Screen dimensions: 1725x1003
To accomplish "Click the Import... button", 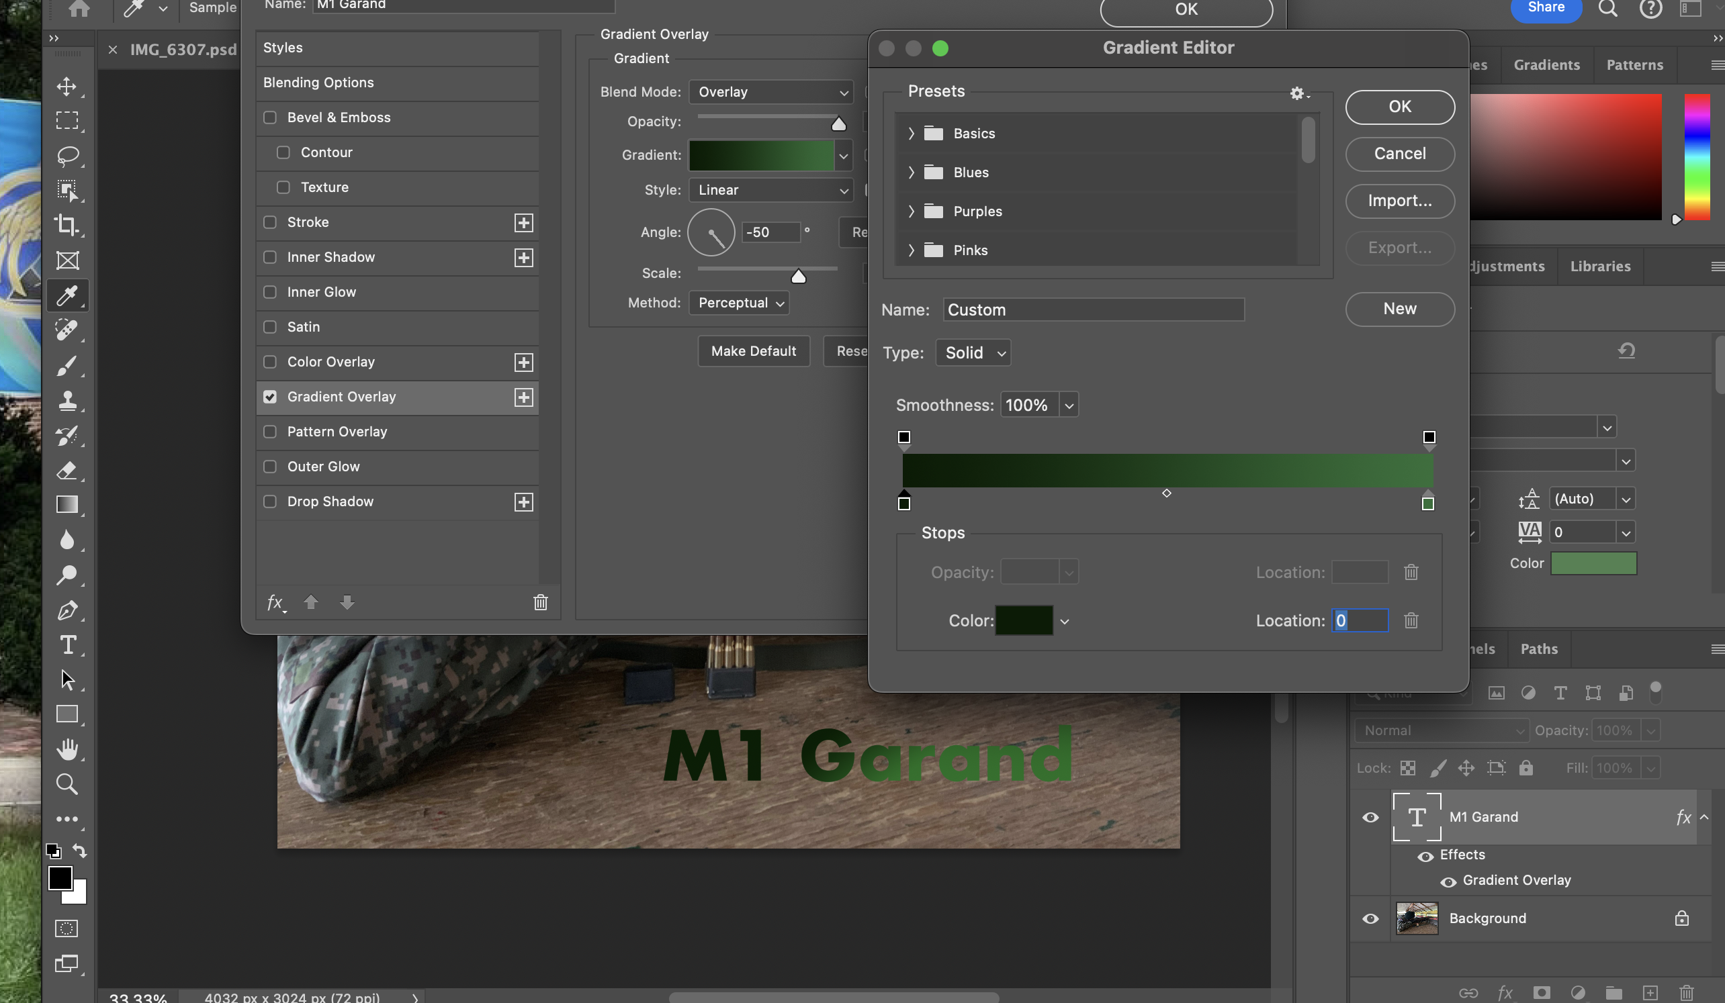I will pos(1399,201).
